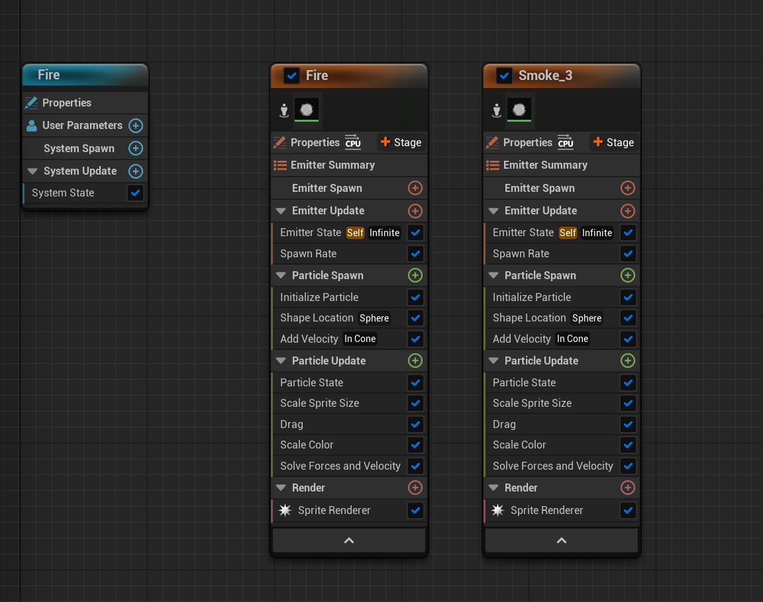Click plus icon beside User Parameters
Screen dimensions: 763x602
pyautogui.click(x=135, y=126)
